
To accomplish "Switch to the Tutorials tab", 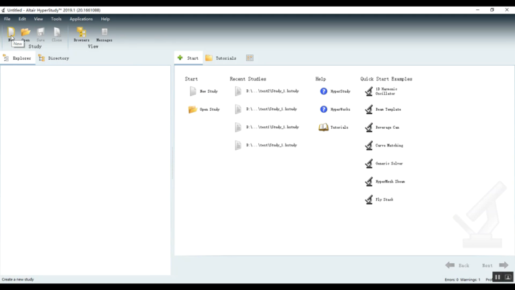I will coord(221,58).
